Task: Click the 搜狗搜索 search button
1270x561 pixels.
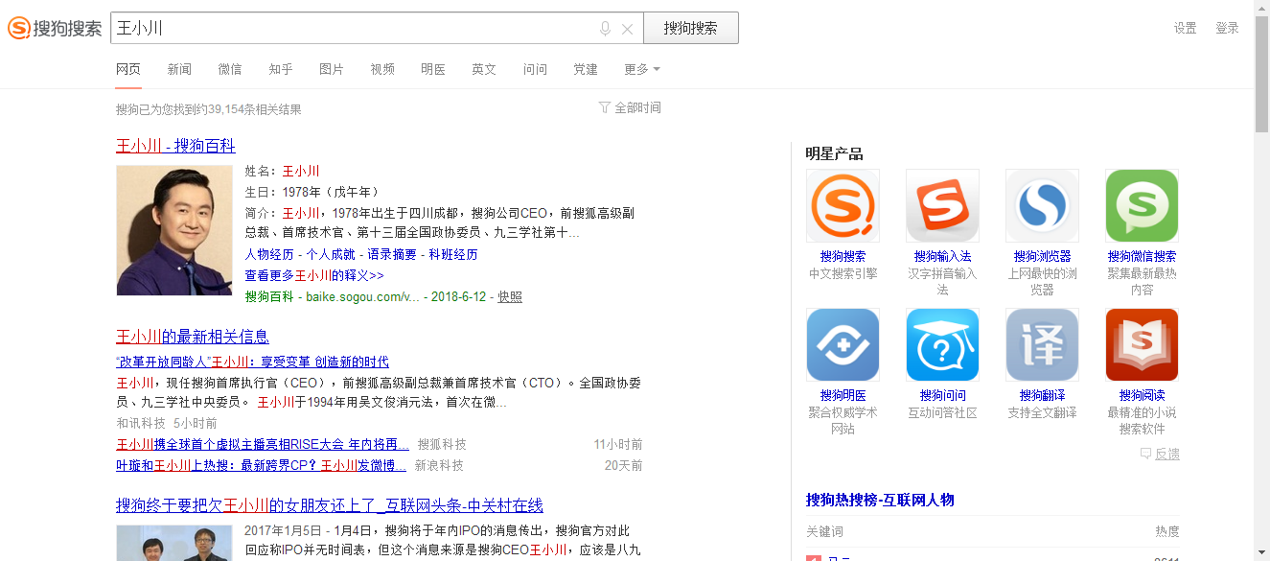Action: [x=691, y=28]
